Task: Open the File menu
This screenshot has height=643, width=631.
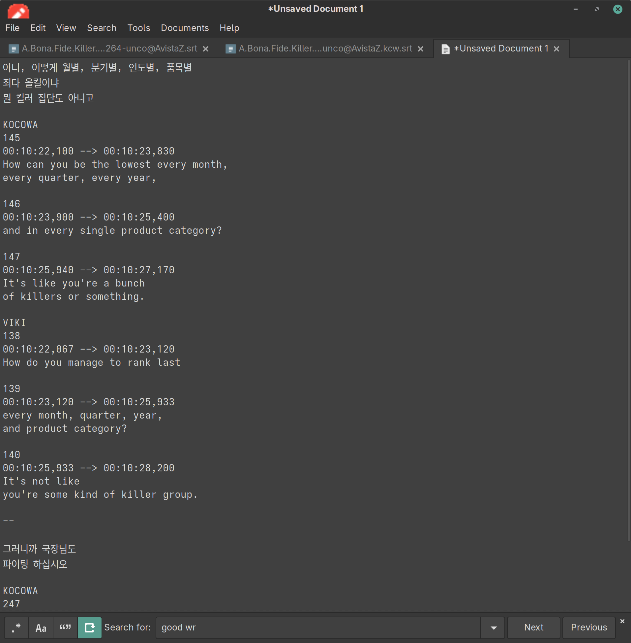Action: coord(13,28)
